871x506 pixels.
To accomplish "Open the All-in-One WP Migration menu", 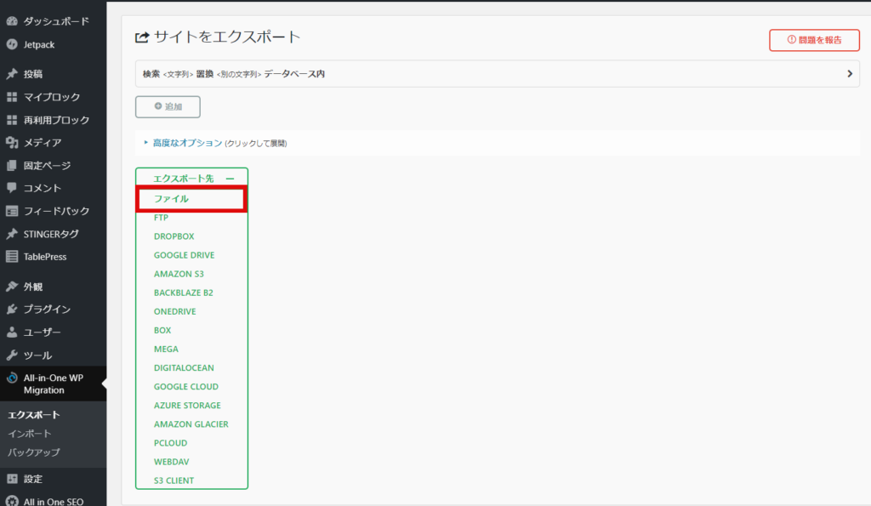I will [54, 384].
